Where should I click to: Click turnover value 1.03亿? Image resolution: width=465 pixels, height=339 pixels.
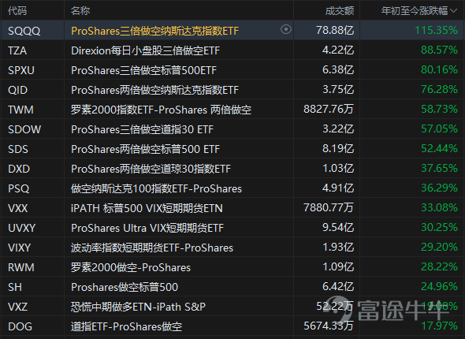click(338, 168)
